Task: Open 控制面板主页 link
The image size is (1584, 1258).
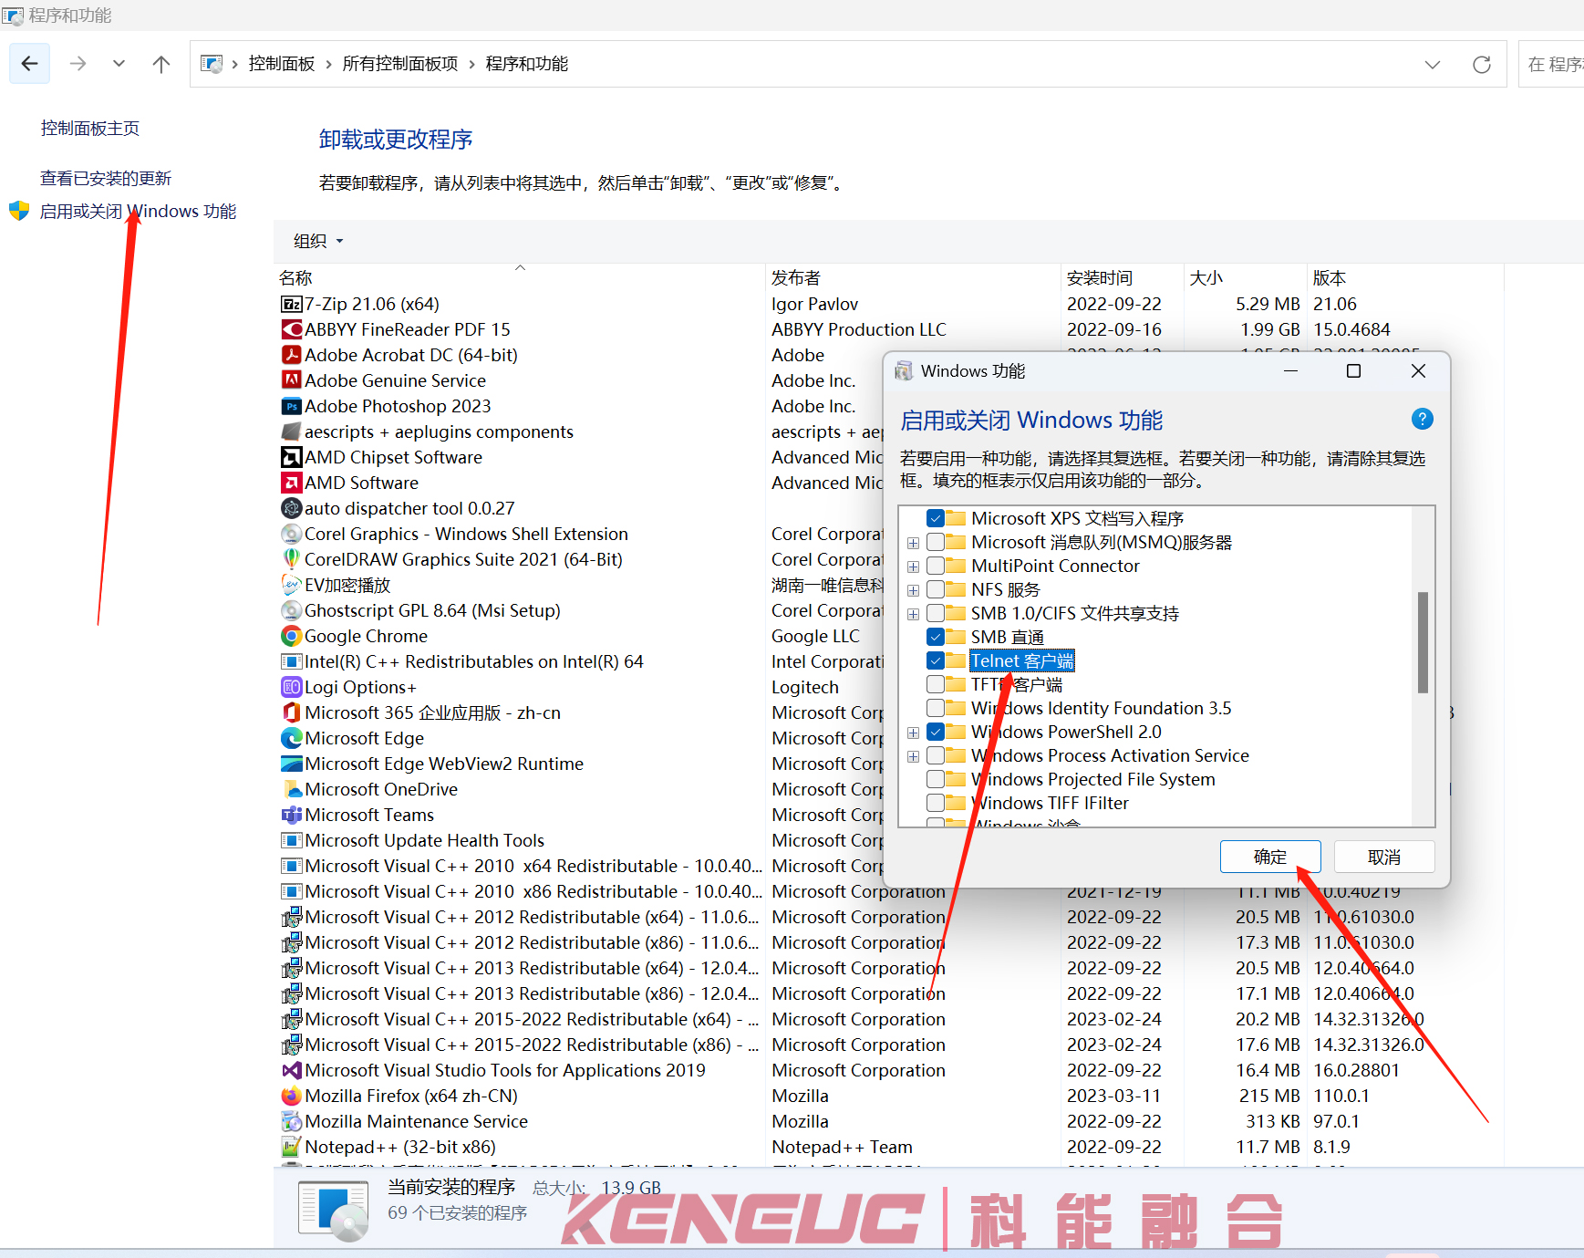Action: point(90,129)
